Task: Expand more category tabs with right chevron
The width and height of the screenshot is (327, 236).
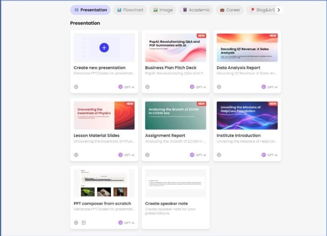Action: (x=278, y=10)
